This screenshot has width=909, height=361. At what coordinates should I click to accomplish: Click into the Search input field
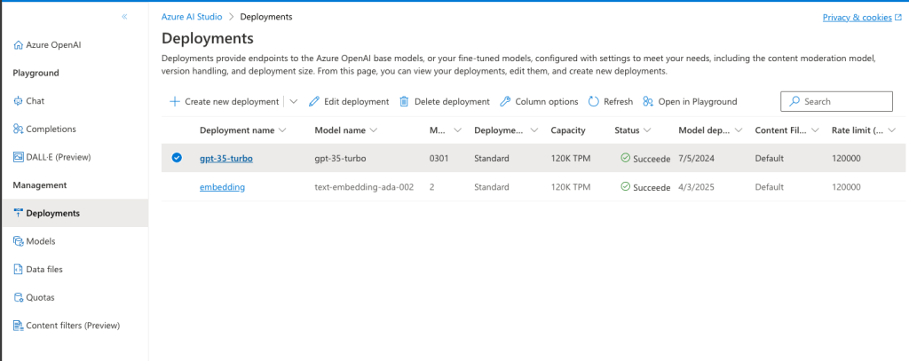click(843, 101)
